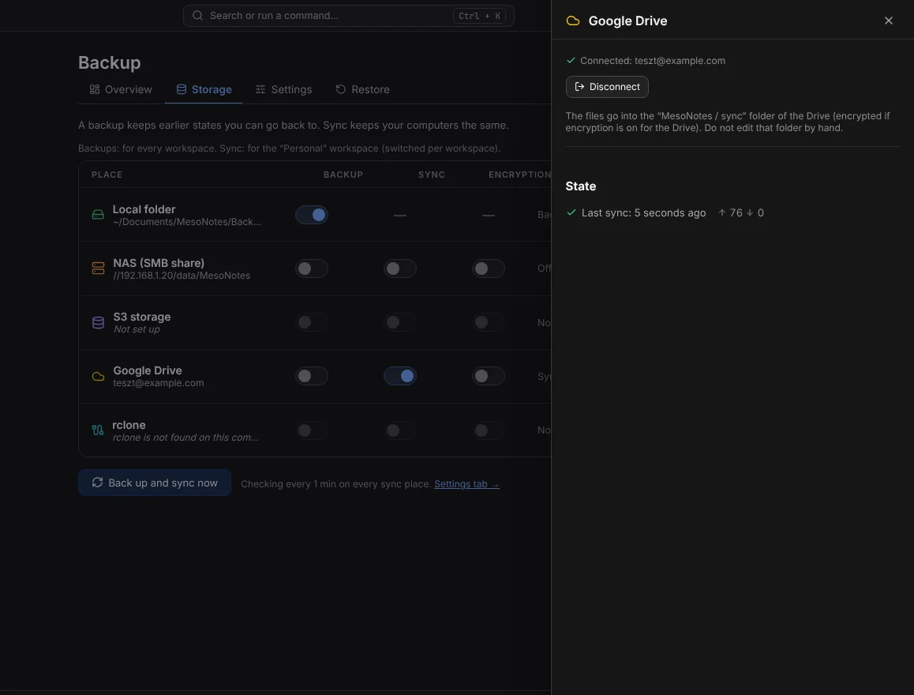
Task: Follow the Settings tab link
Action: tap(467, 484)
